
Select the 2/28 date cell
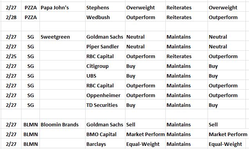pyautogui.click(x=11, y=17)
